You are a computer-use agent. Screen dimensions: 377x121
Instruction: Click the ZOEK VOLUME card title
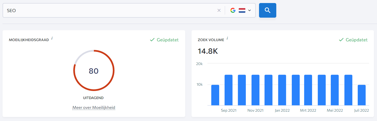(211, 40)
